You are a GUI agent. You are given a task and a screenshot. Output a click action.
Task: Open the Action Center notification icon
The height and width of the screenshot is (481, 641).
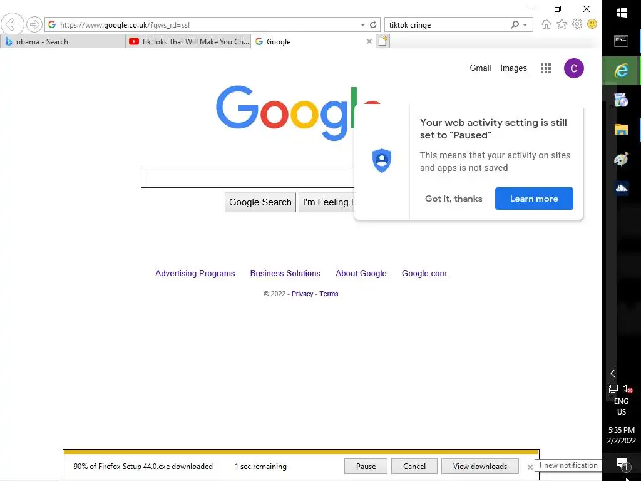(622, 464)
